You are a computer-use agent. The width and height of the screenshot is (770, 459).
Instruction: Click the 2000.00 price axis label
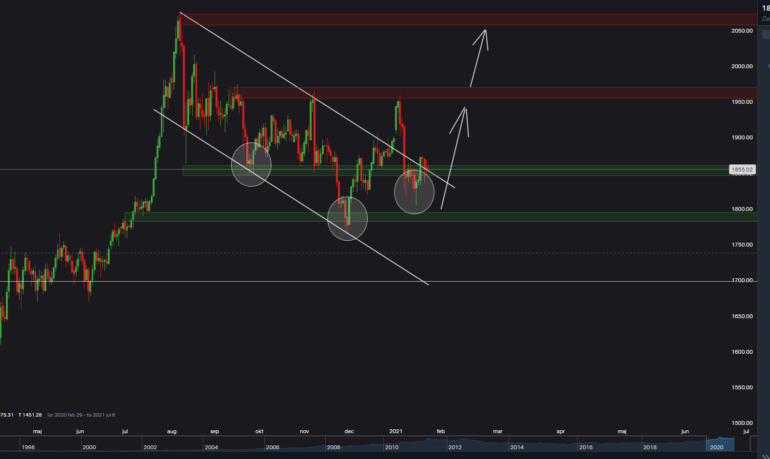pyautogui.click(x=742, y=66)
